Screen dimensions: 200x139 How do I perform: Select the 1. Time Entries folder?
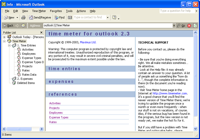point(26,45)
